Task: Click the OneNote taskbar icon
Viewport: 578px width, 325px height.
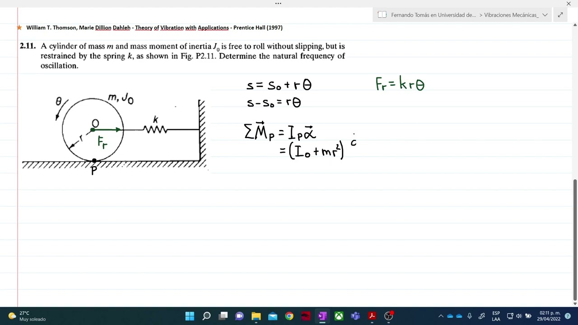Action: [x=322, y=316]
